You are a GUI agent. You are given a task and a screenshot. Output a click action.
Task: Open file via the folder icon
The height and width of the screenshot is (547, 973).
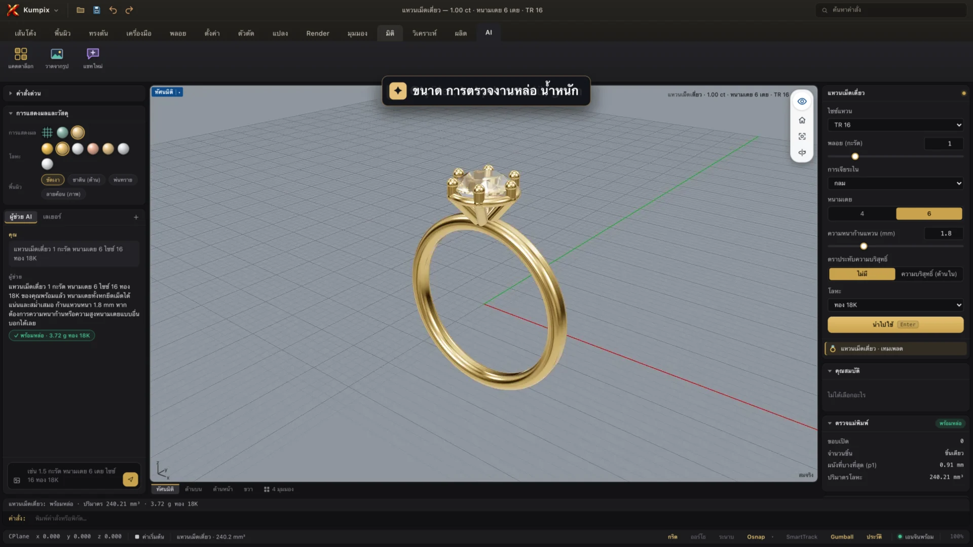pyautogui.click(x=80, y=10)
